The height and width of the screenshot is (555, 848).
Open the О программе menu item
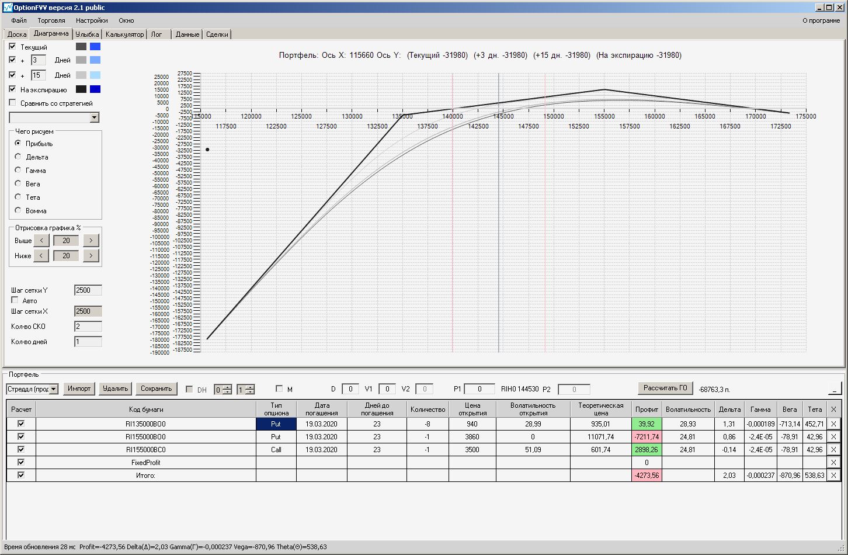821,20
